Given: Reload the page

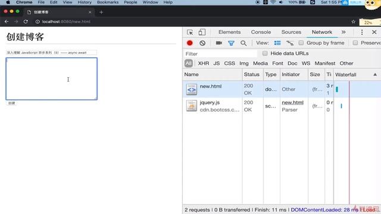Looking at the screenshot, I should pos(26,21).
